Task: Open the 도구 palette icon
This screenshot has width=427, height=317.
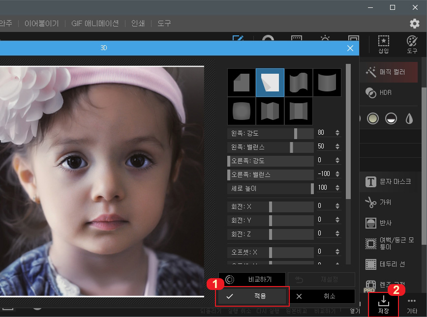Action: [412, 44]
